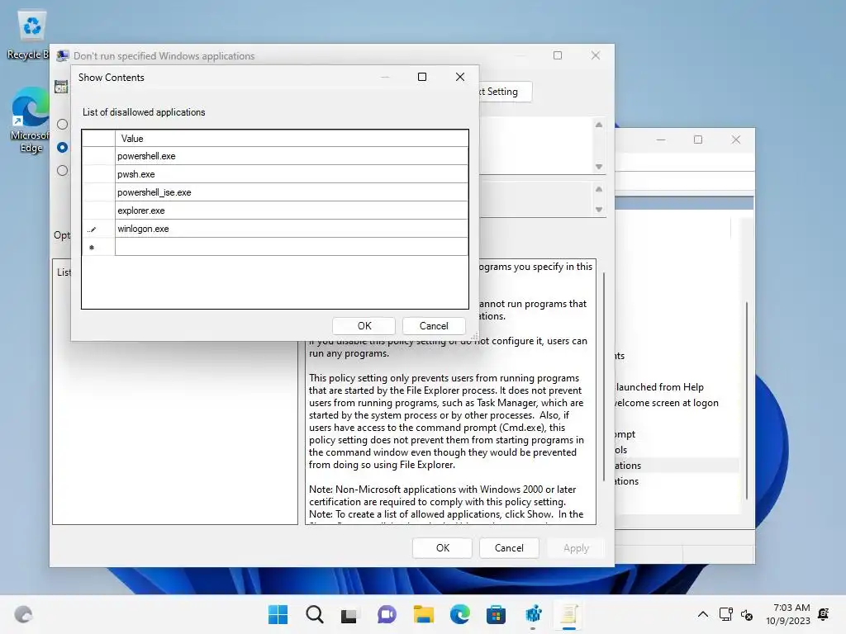Open the widgets icon on the taskbar's left end
Viewport: 846px width, 634px height.
(23, 614)
